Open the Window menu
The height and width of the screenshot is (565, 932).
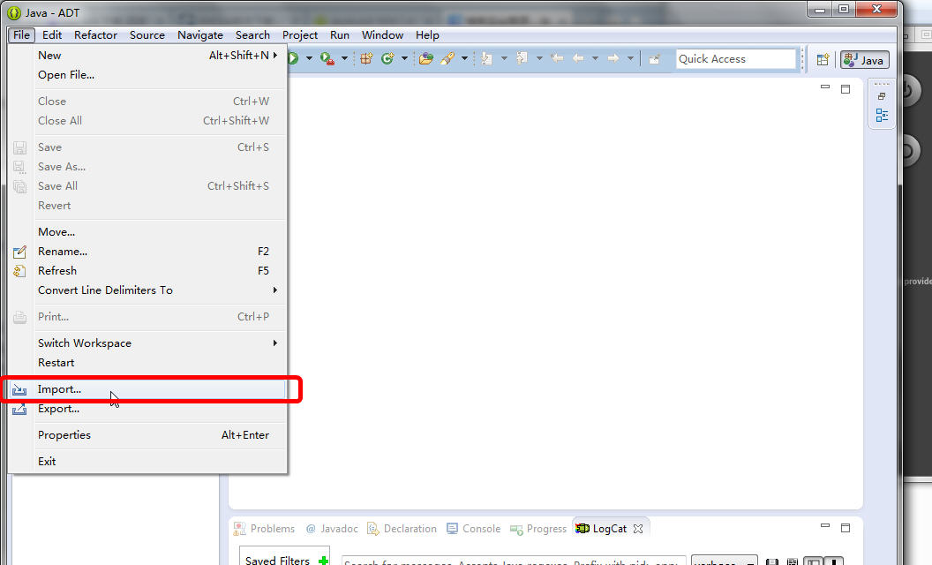383,35
